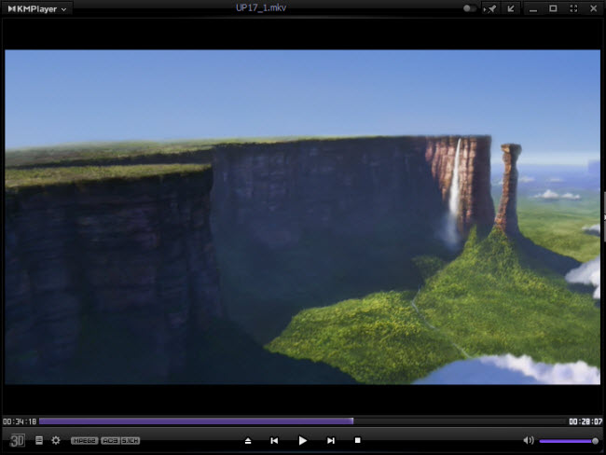The image size is (606, 455).
Task: Click the side panel handle on right edge
Action: coord(604,216)
